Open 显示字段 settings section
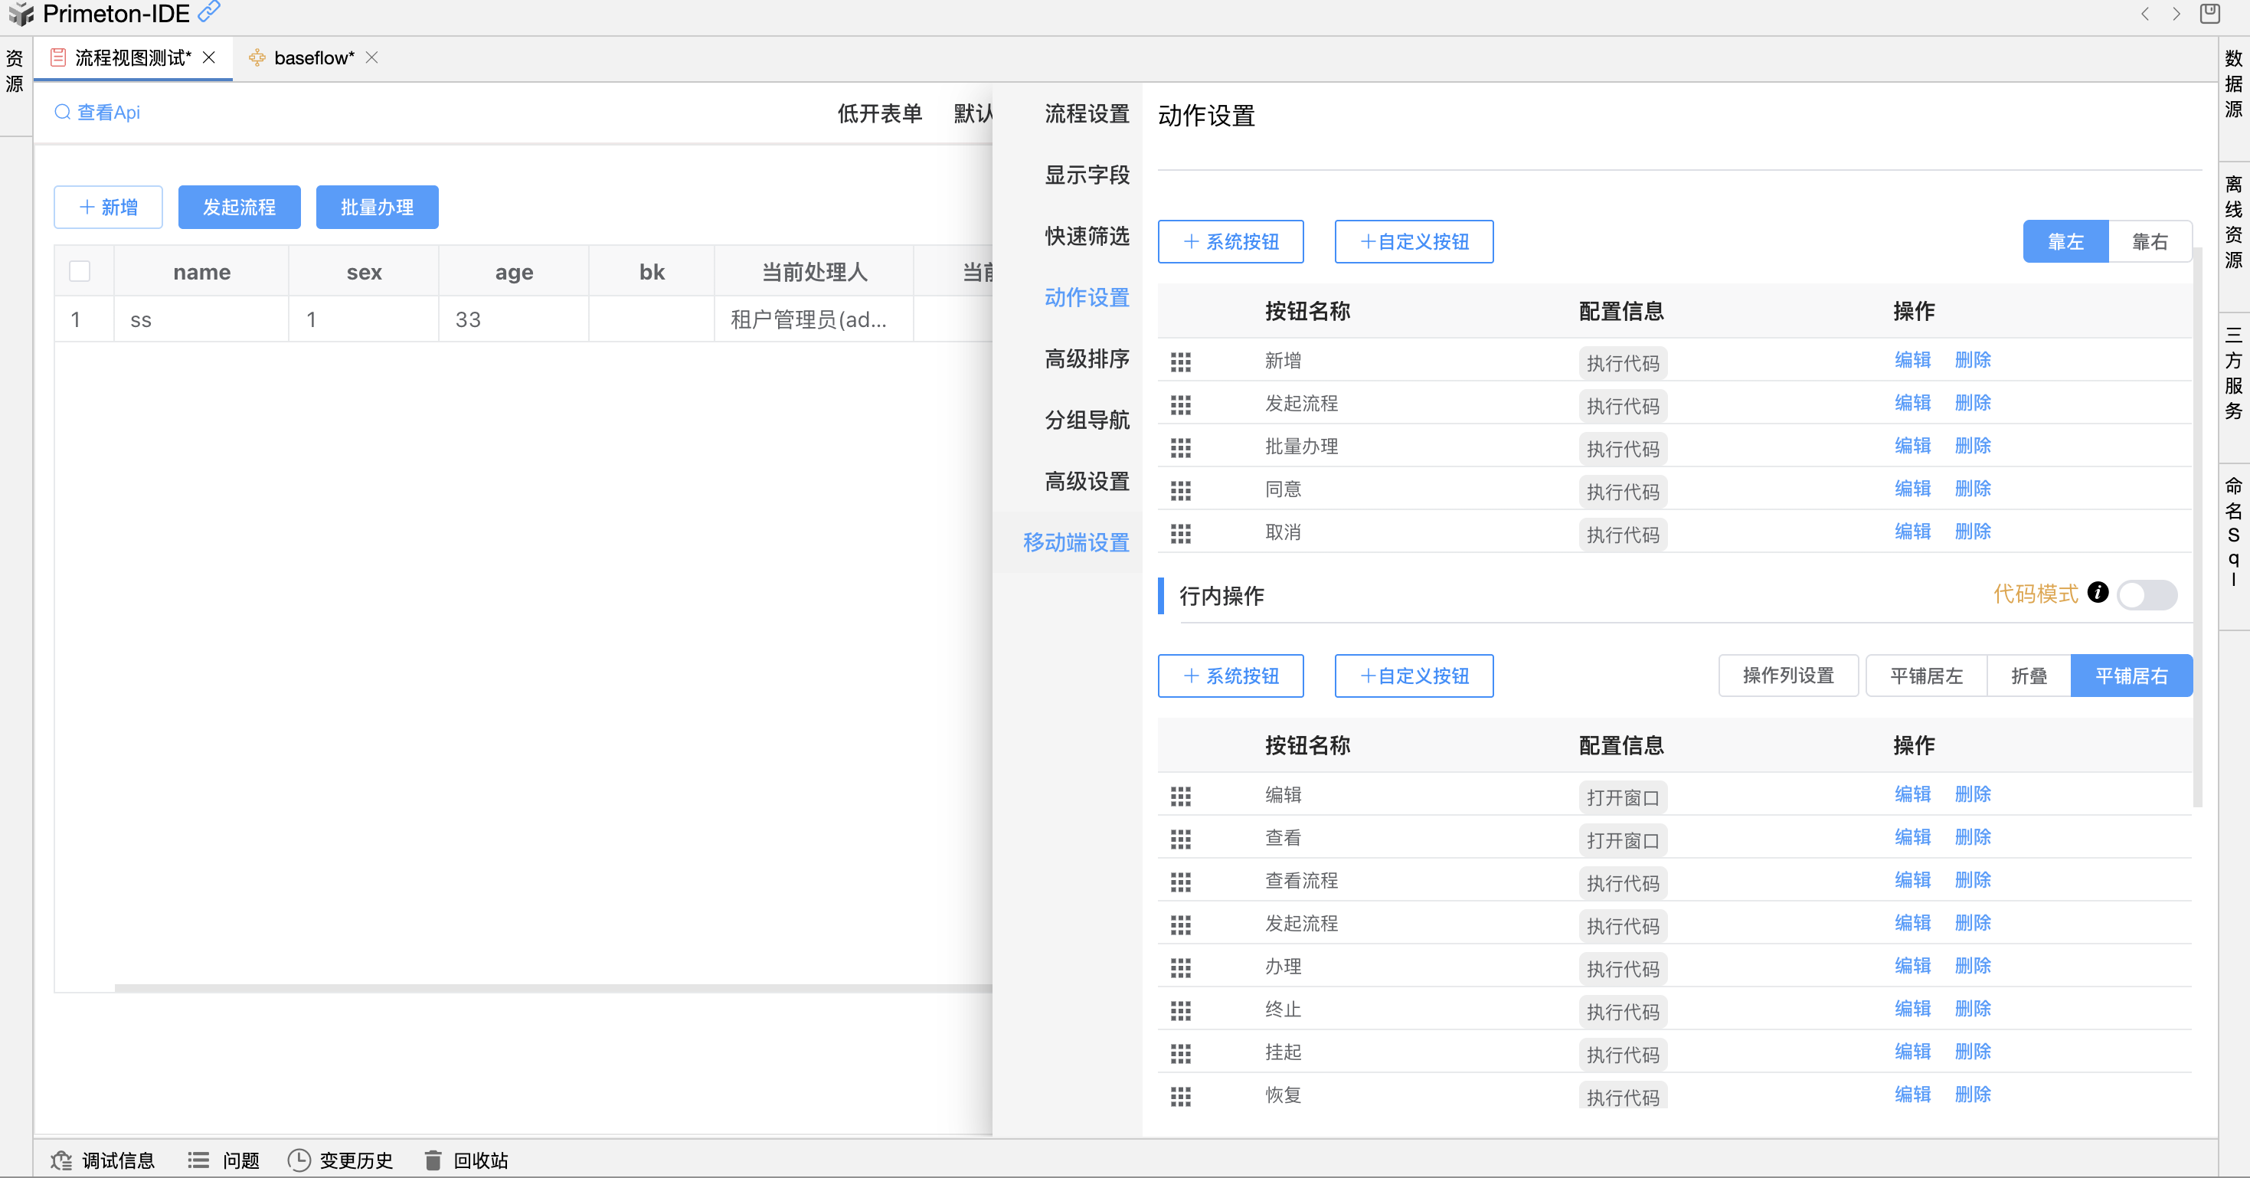 click(1087, 175)
